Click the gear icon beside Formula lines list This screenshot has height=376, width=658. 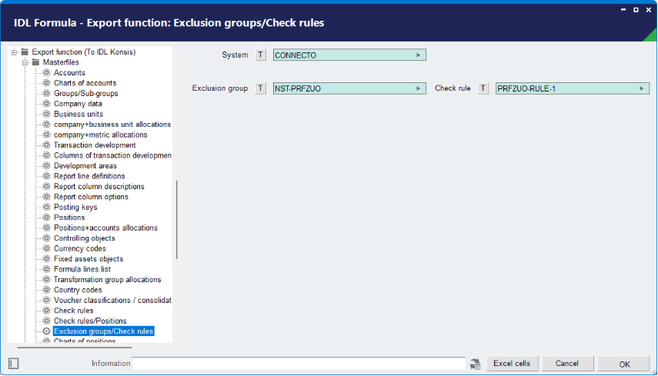point(47,269)
